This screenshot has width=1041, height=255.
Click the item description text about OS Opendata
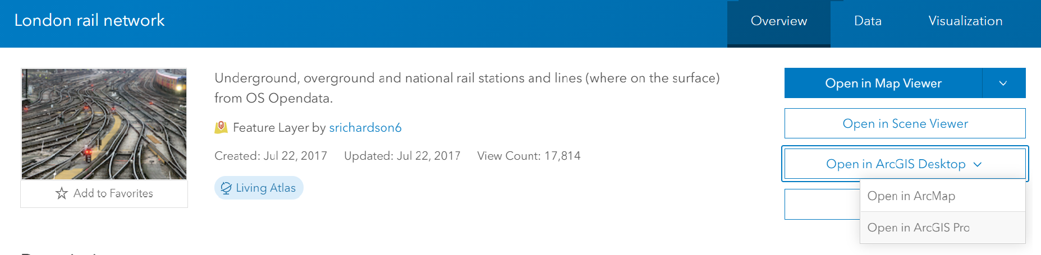pos(466,87)
